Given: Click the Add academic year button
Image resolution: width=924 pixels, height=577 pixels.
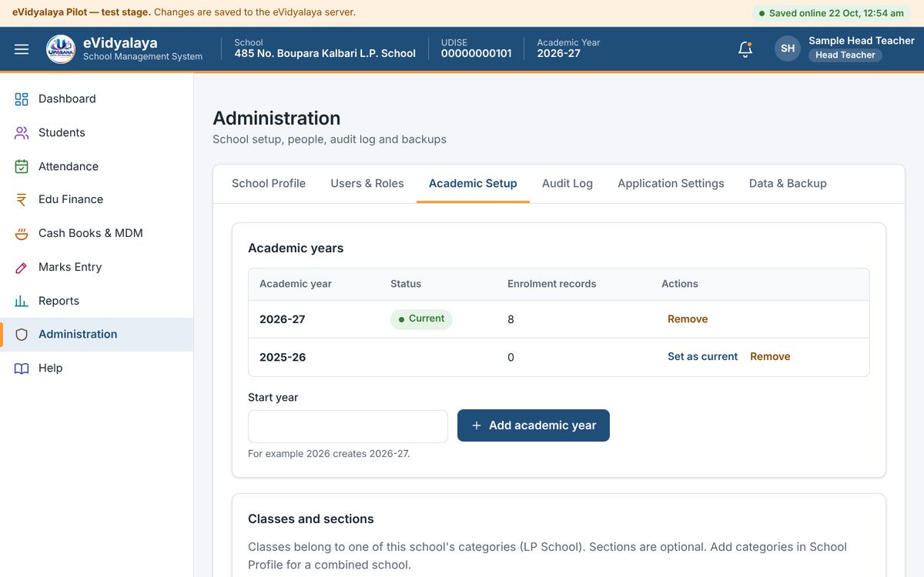Looking at the screenshot, I should coord(534,425).
